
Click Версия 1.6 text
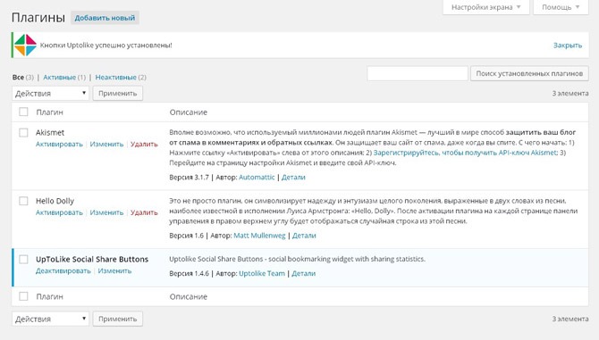(187, 236)
